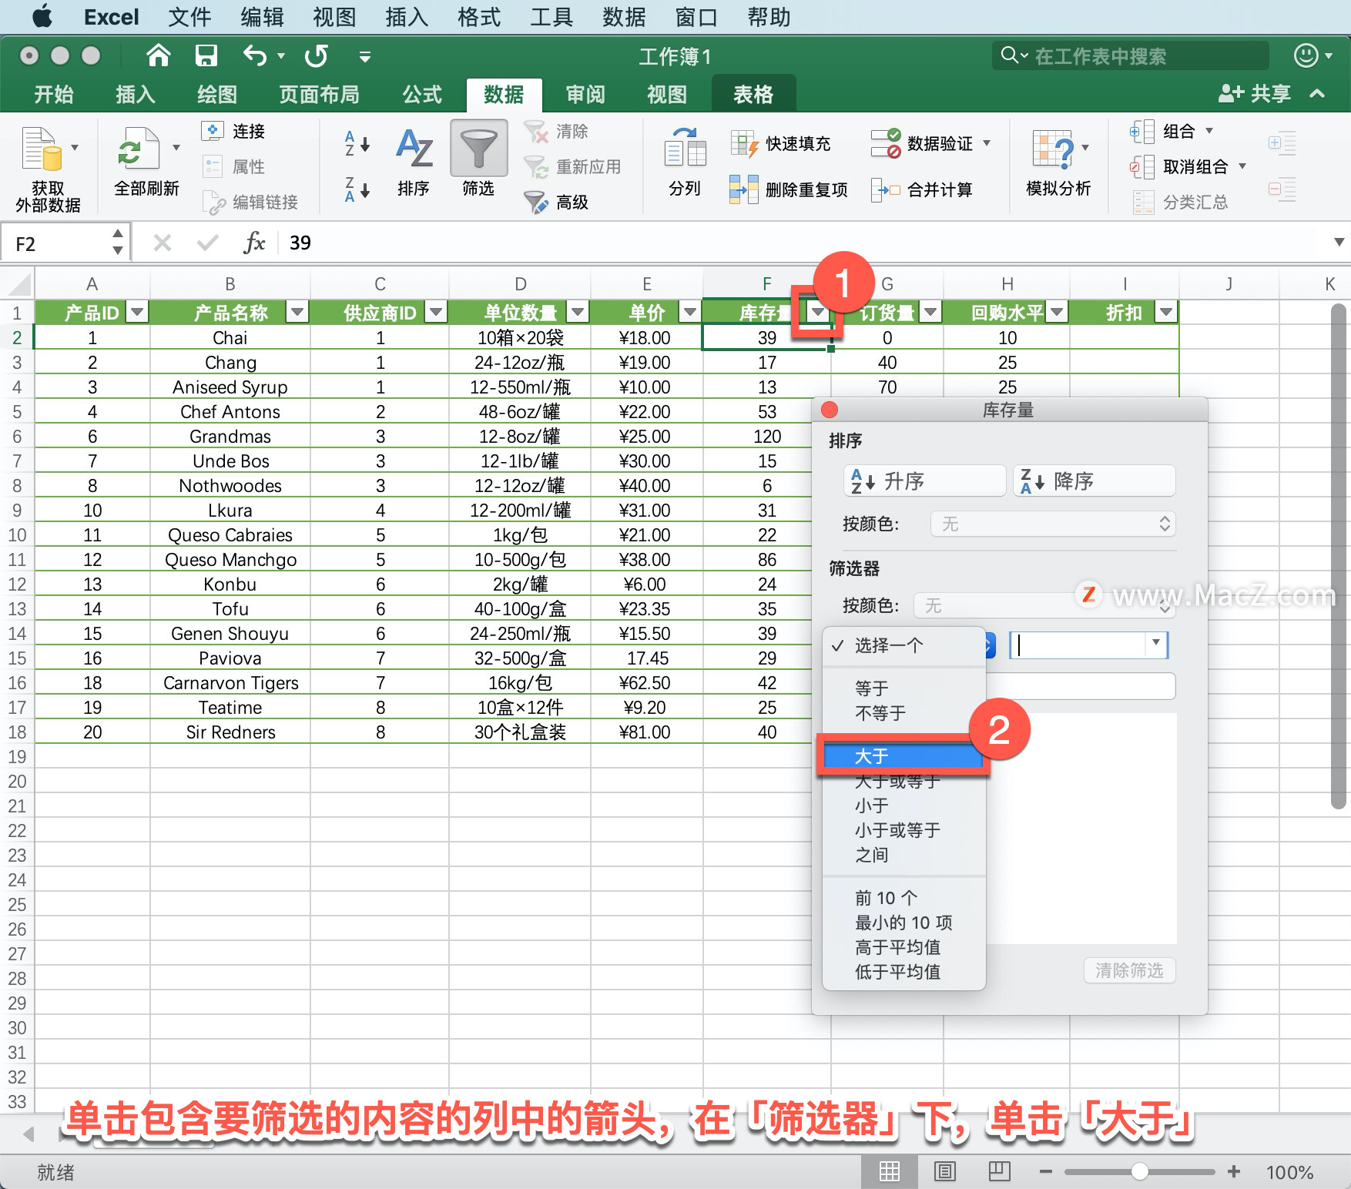Open the 产品名称 column filter arrow

coord(297,312)
